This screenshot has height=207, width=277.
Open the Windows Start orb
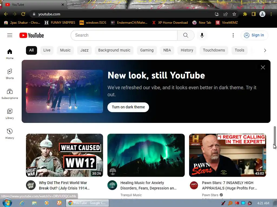coord(7,203)
